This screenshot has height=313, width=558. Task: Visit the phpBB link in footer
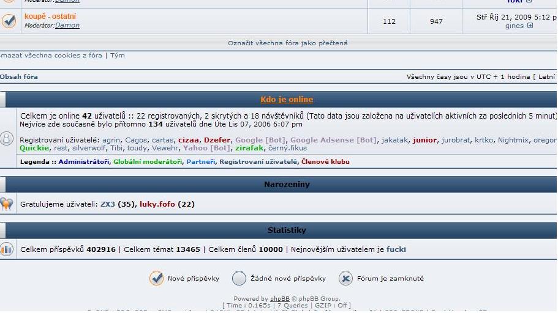coord(280,299)
